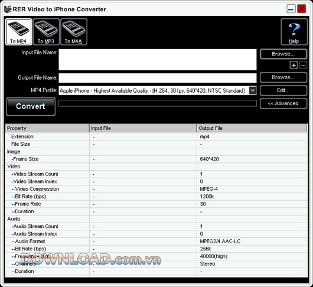The height and width of the screenshot is (287, 313).
Task: Select the -Video Stream Index row
Action: coord(156,181)
